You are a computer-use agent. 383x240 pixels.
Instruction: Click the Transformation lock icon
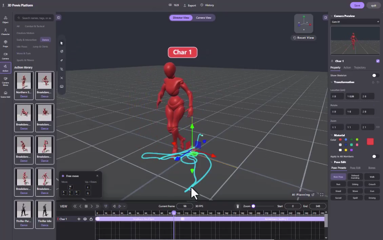373,82
